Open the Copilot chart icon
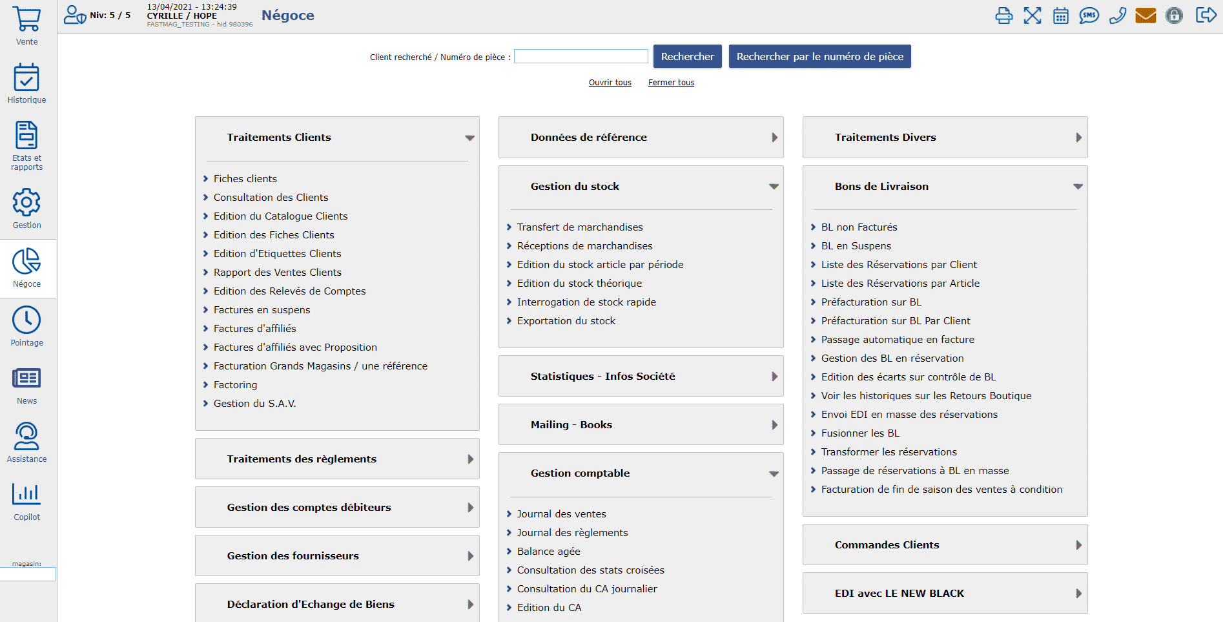 [26, 495]
